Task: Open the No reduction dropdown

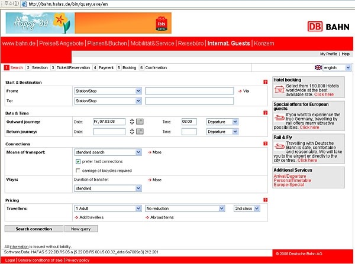Action: click(185, 208)
